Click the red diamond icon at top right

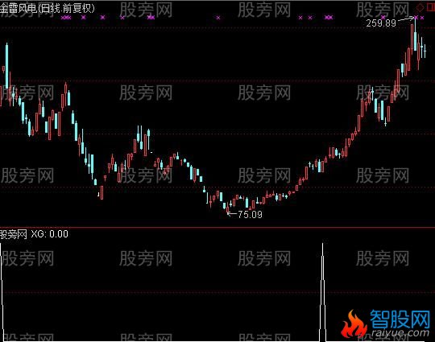pos(420,7)
